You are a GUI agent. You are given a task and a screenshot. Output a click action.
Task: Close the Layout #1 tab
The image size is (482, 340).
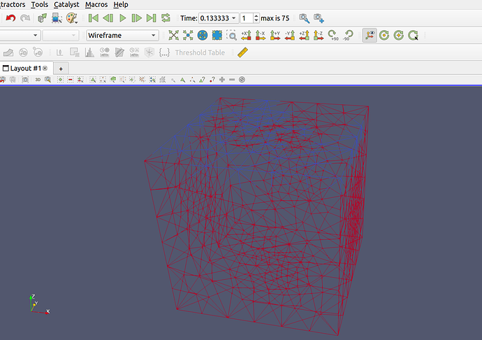(x=45, y=69)
